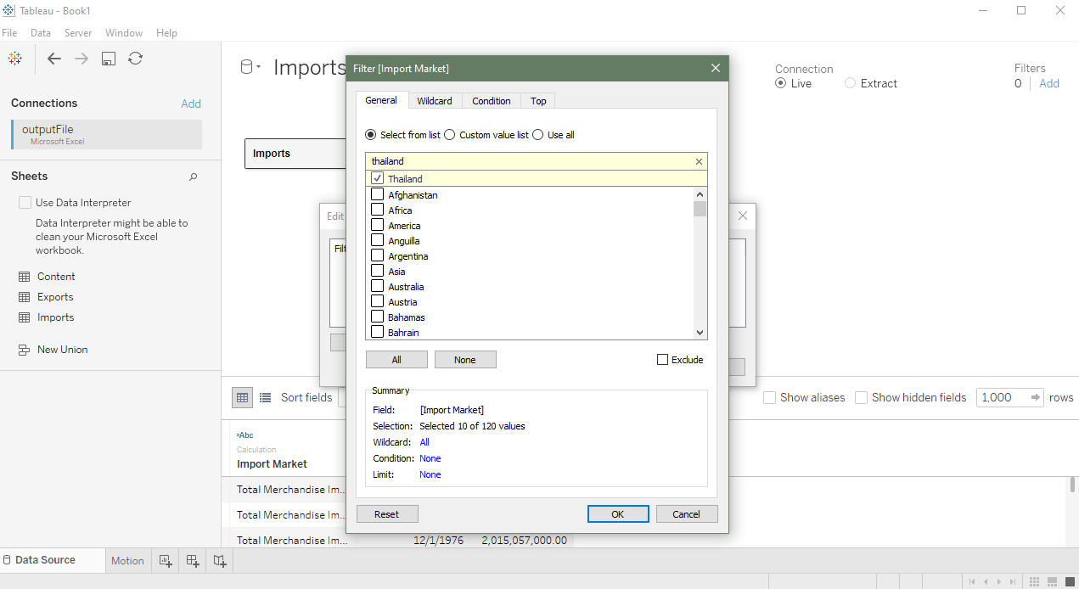Select the Custom value list radio button

point(450,135)
